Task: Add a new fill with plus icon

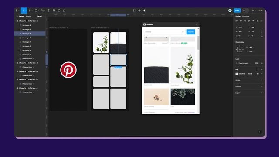Action: pos(262,70)
